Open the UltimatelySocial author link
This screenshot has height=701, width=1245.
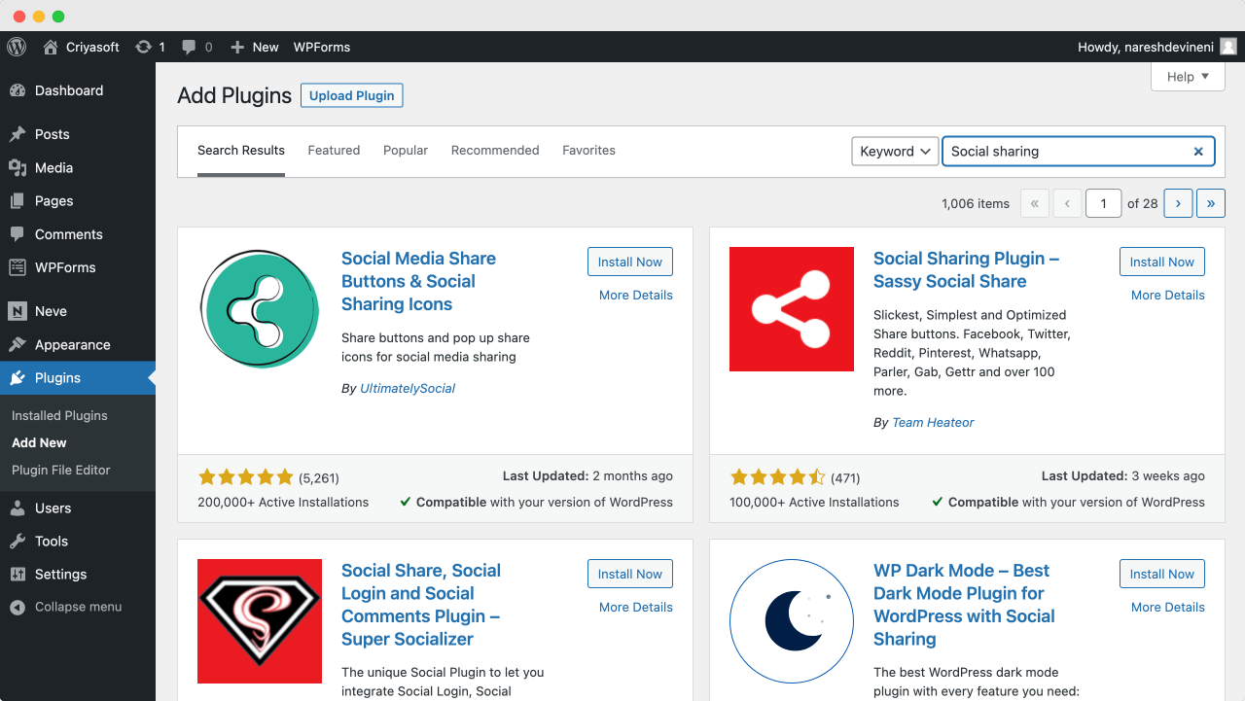408,388
